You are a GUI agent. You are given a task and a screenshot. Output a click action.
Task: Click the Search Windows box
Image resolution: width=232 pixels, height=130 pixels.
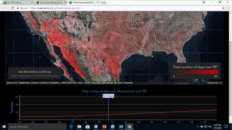[37, 127]
